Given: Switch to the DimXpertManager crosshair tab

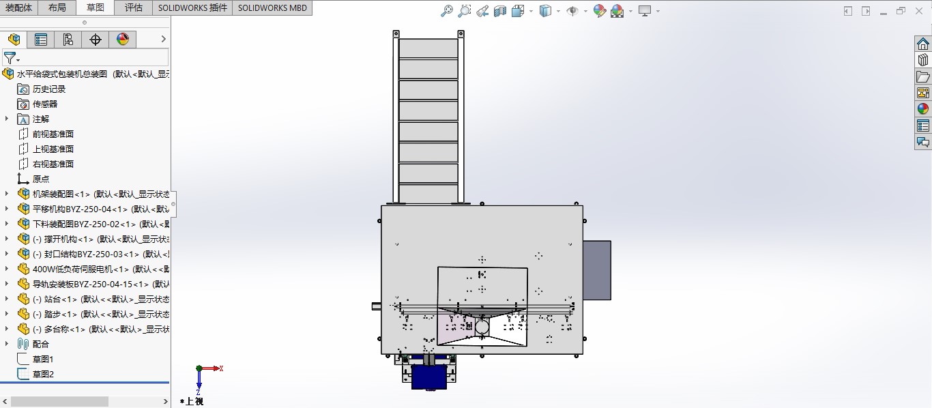Looking at the screenshot, I should pyautogui.click(x=96, y=40).
